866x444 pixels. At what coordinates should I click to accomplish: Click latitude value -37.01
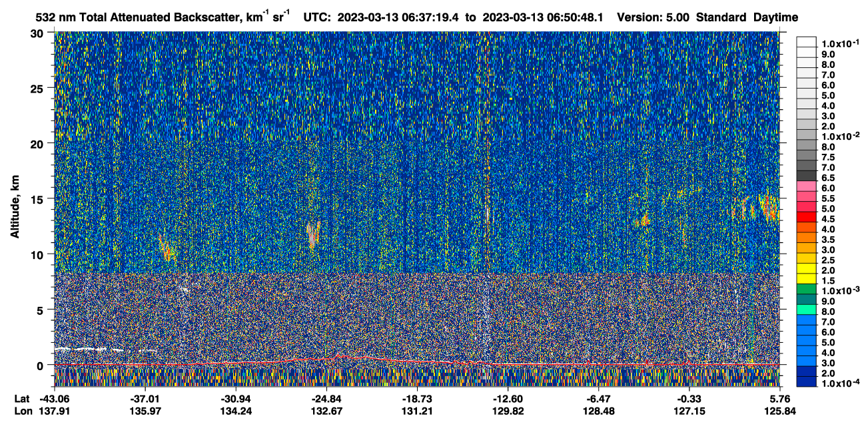(145, 398)
